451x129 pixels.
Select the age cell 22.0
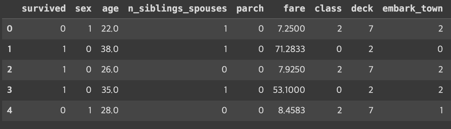pos(109,29)
